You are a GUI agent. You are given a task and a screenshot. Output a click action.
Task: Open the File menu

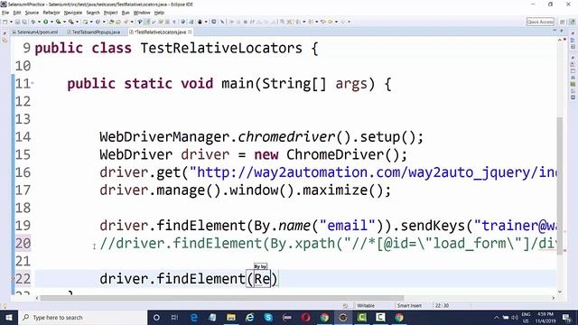5,13
